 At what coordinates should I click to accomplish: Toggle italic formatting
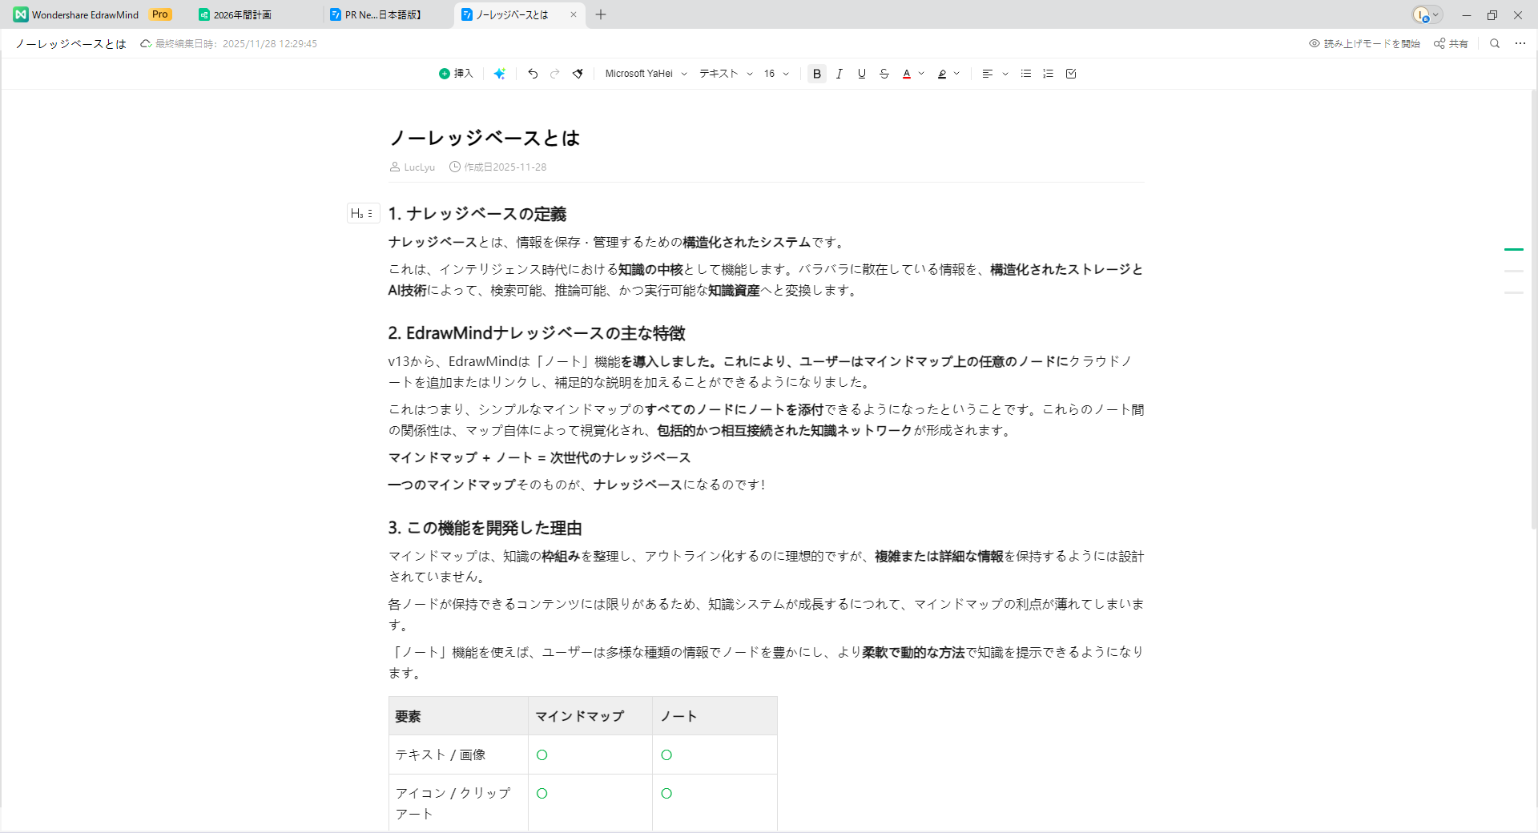(x=839, y=73)
